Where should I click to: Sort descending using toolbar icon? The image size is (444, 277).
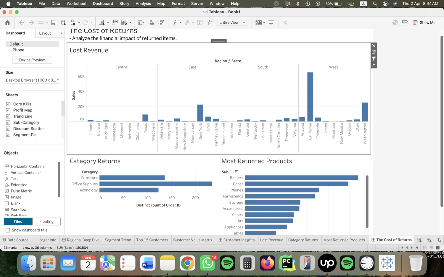point(161,22)
